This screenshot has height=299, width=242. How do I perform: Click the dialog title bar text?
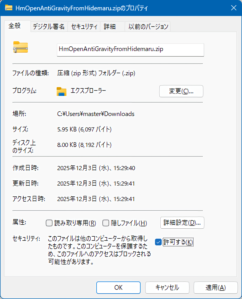pos(81,8)
